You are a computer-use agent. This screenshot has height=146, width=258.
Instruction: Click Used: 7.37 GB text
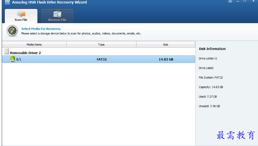click(x=207, y=96)
